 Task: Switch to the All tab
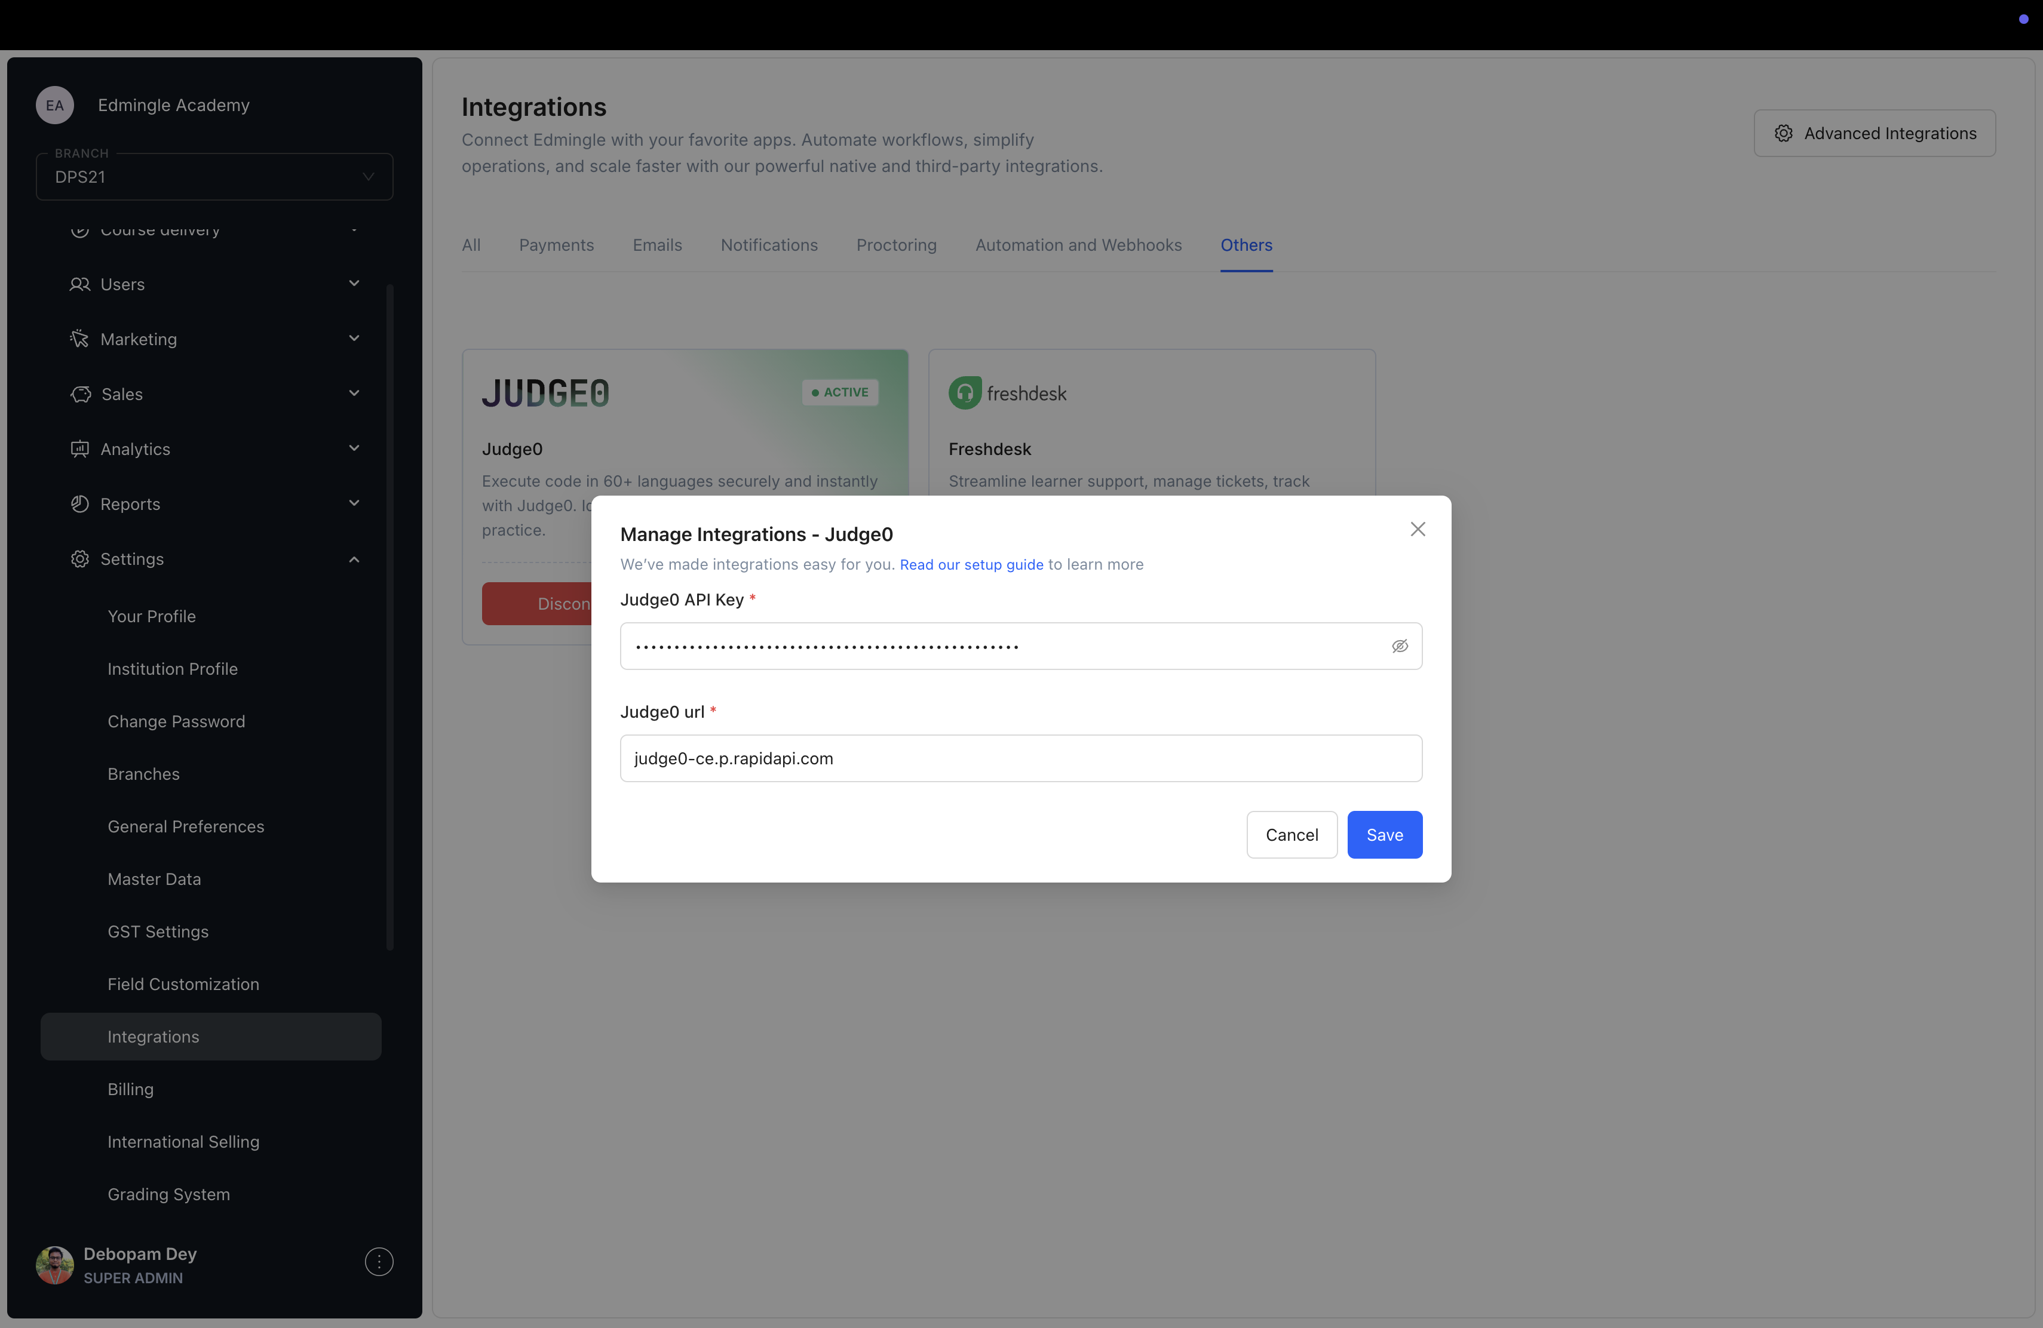tap(471, 245)
